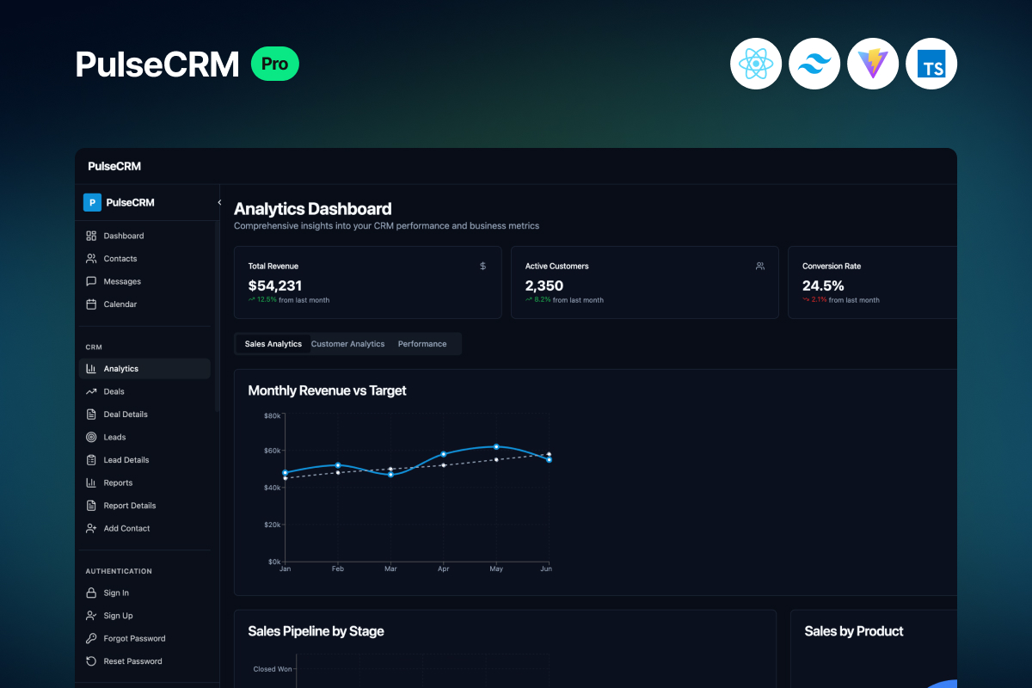Open Calendar from the sidebar
The image size is (1032, 688).
click(x=144, y=304)
